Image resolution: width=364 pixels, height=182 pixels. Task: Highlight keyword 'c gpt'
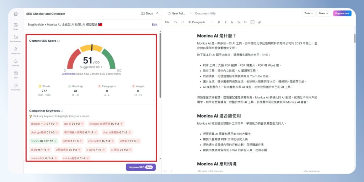click(x=96, y=150)
